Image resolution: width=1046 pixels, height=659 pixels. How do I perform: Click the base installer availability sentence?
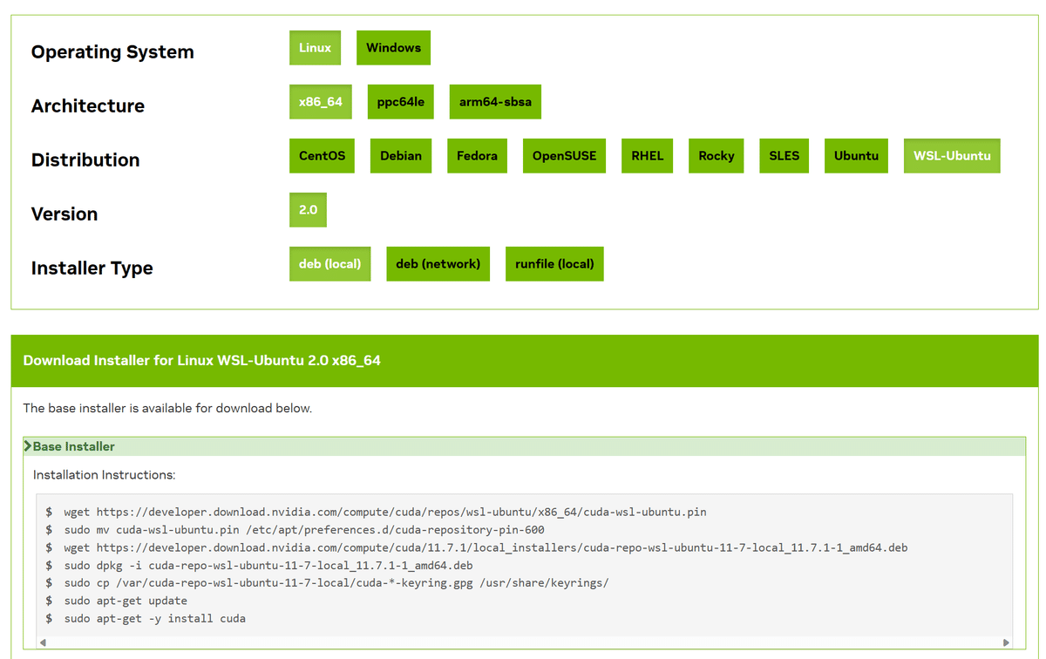(x=167, y=408)
